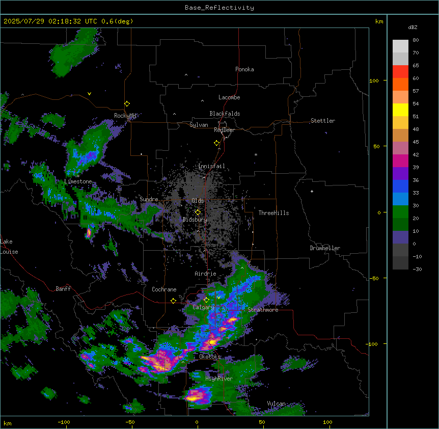Click the Ponoka city label
This screenshot has height=429, width=439.
244,69
